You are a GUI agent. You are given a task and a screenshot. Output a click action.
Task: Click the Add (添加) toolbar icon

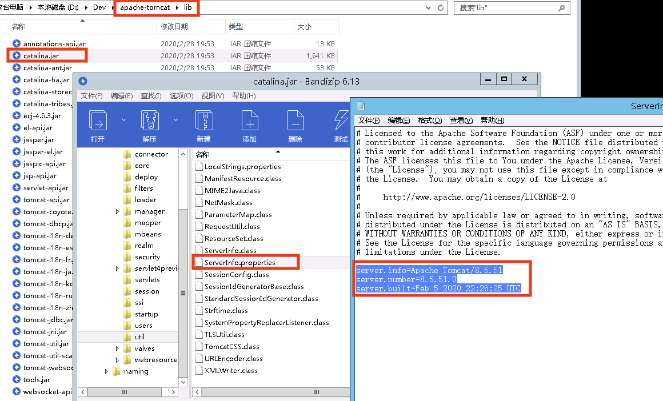(249, 121)
